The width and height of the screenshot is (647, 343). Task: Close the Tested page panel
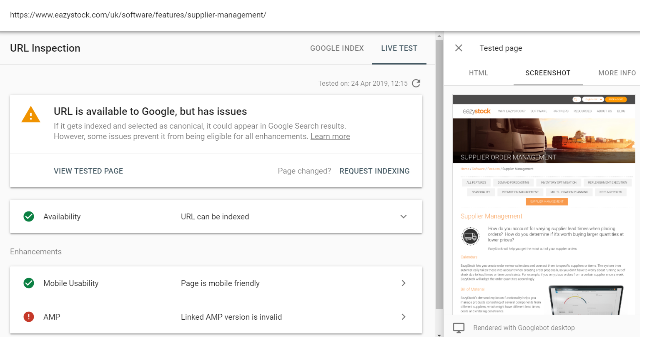pos(459,48)
